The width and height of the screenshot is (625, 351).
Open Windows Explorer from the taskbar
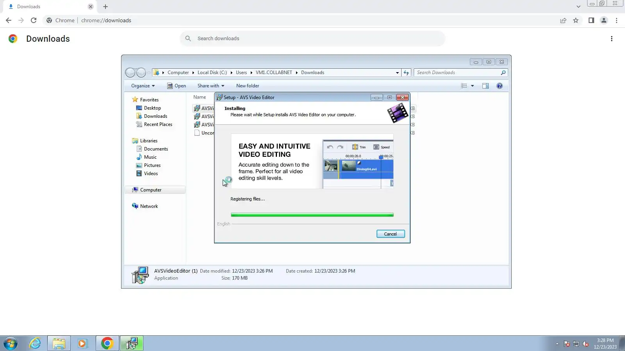pyautogui.click(x=59, y=344)
